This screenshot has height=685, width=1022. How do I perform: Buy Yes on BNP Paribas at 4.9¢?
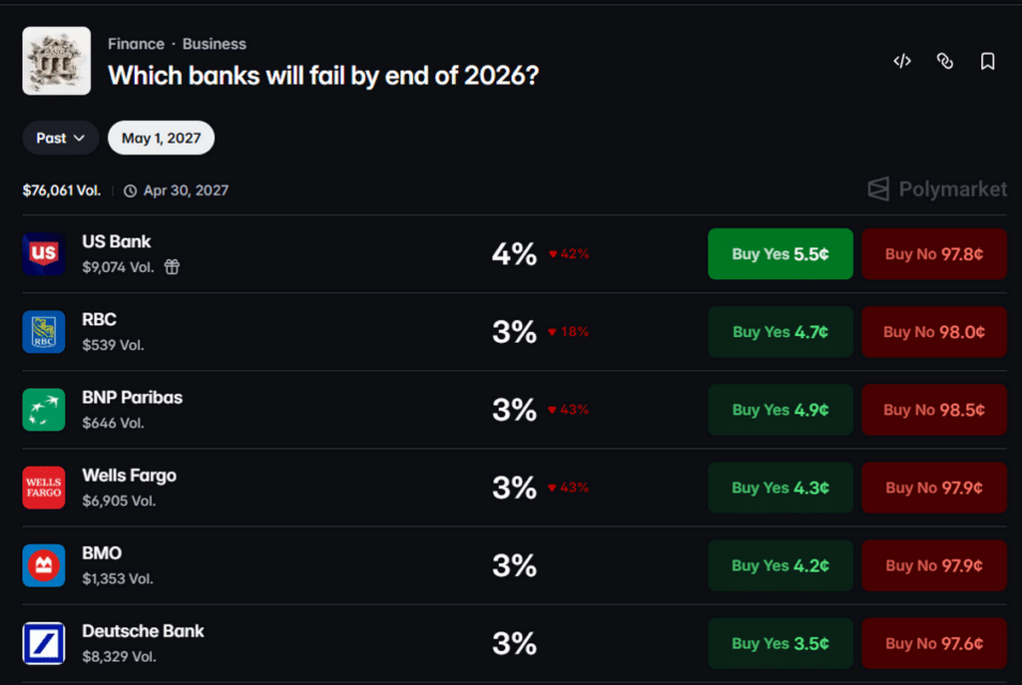coord(780,410)
